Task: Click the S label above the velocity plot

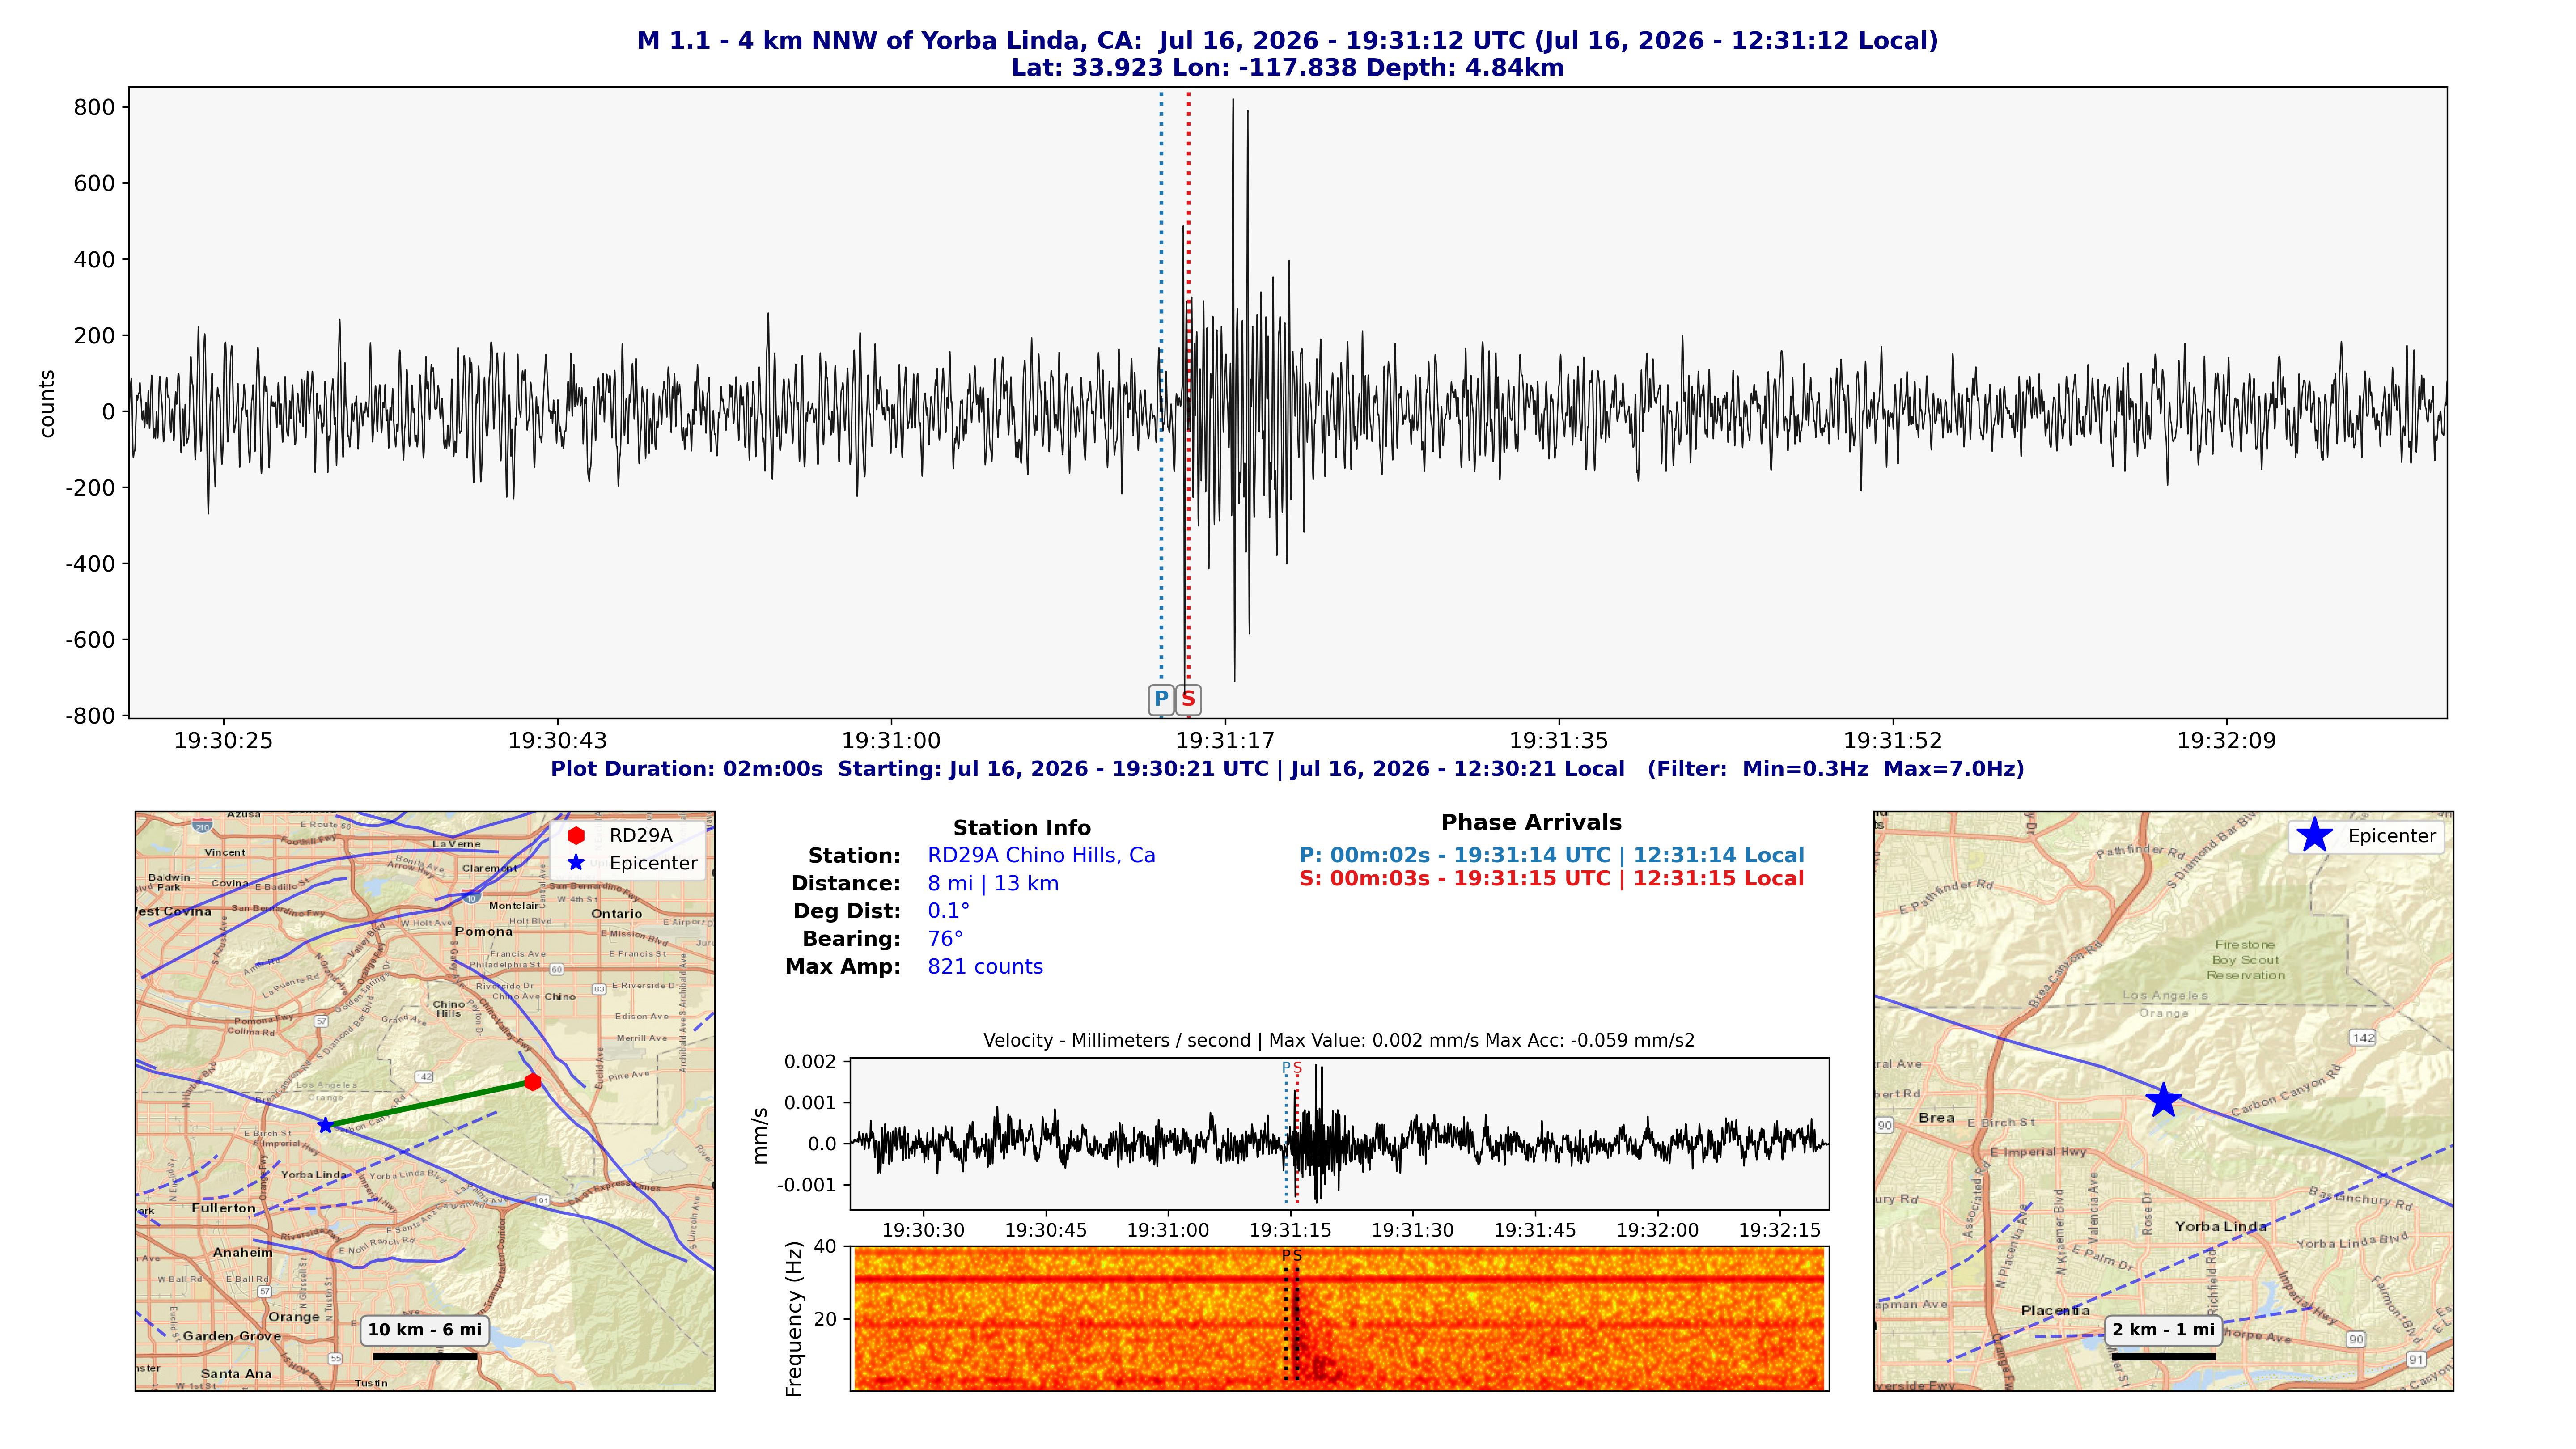Action: coord(1297,1068)
